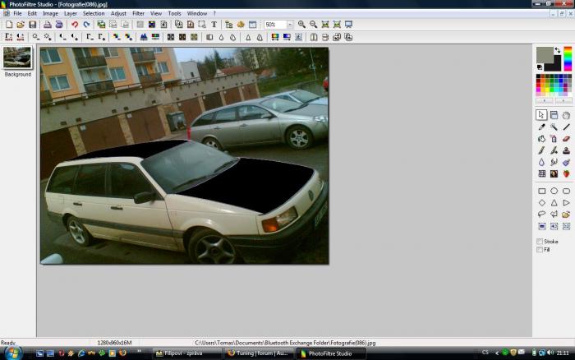This screenshot has width=575, height=360.
Task: Open the Layer menu
Action: [71, 14]
